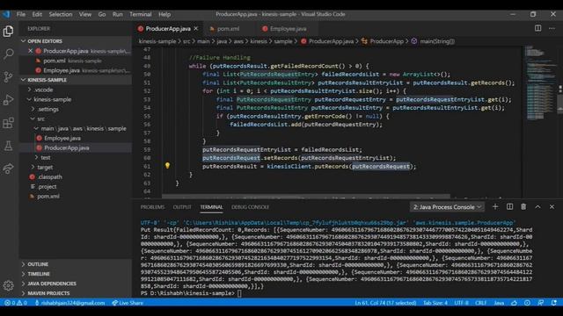Viewport: 563px width, 316px height.
Task: Open the Run and Debug view icon
Action: pos(8,99)
